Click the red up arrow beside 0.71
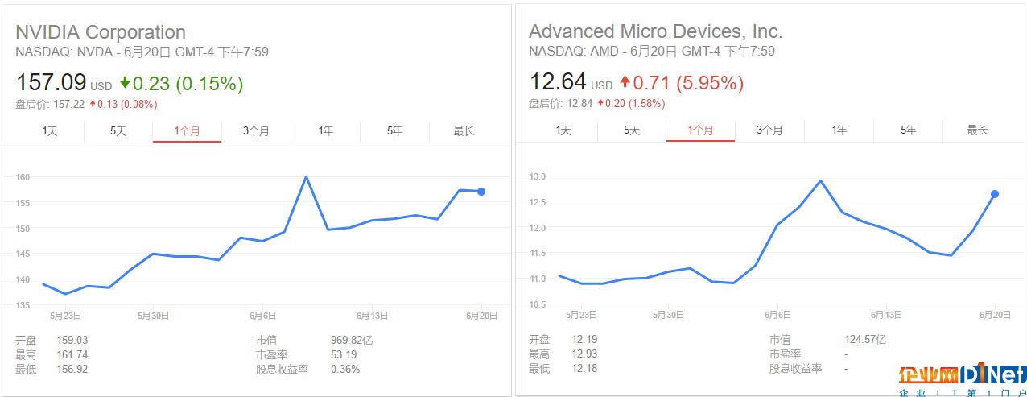 [x=625, y=83]
